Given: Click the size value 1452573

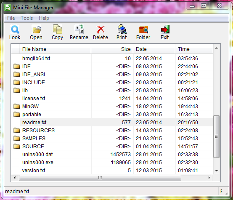Looking at the screenshot, I should click(x=121, y=155).
